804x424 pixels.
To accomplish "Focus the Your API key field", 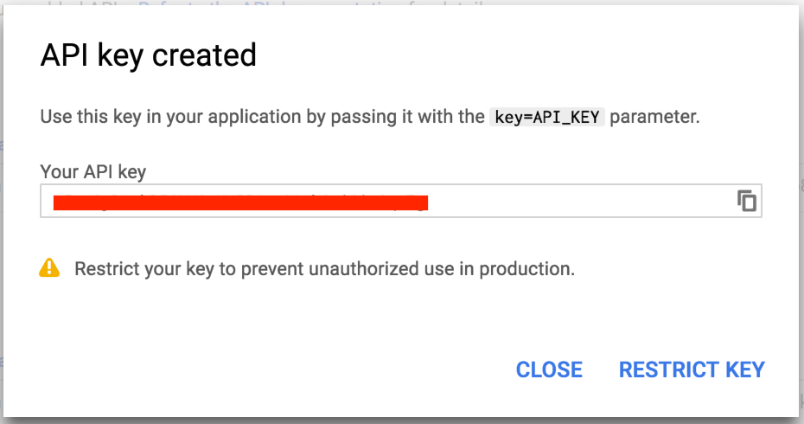I will point(401,201).
